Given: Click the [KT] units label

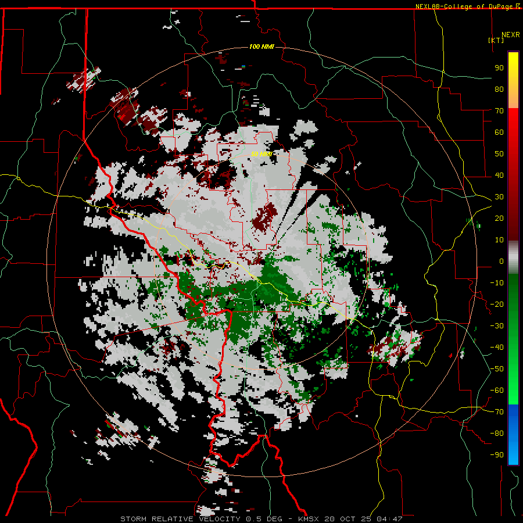Looking at the screenshot, I should (496, 40).
